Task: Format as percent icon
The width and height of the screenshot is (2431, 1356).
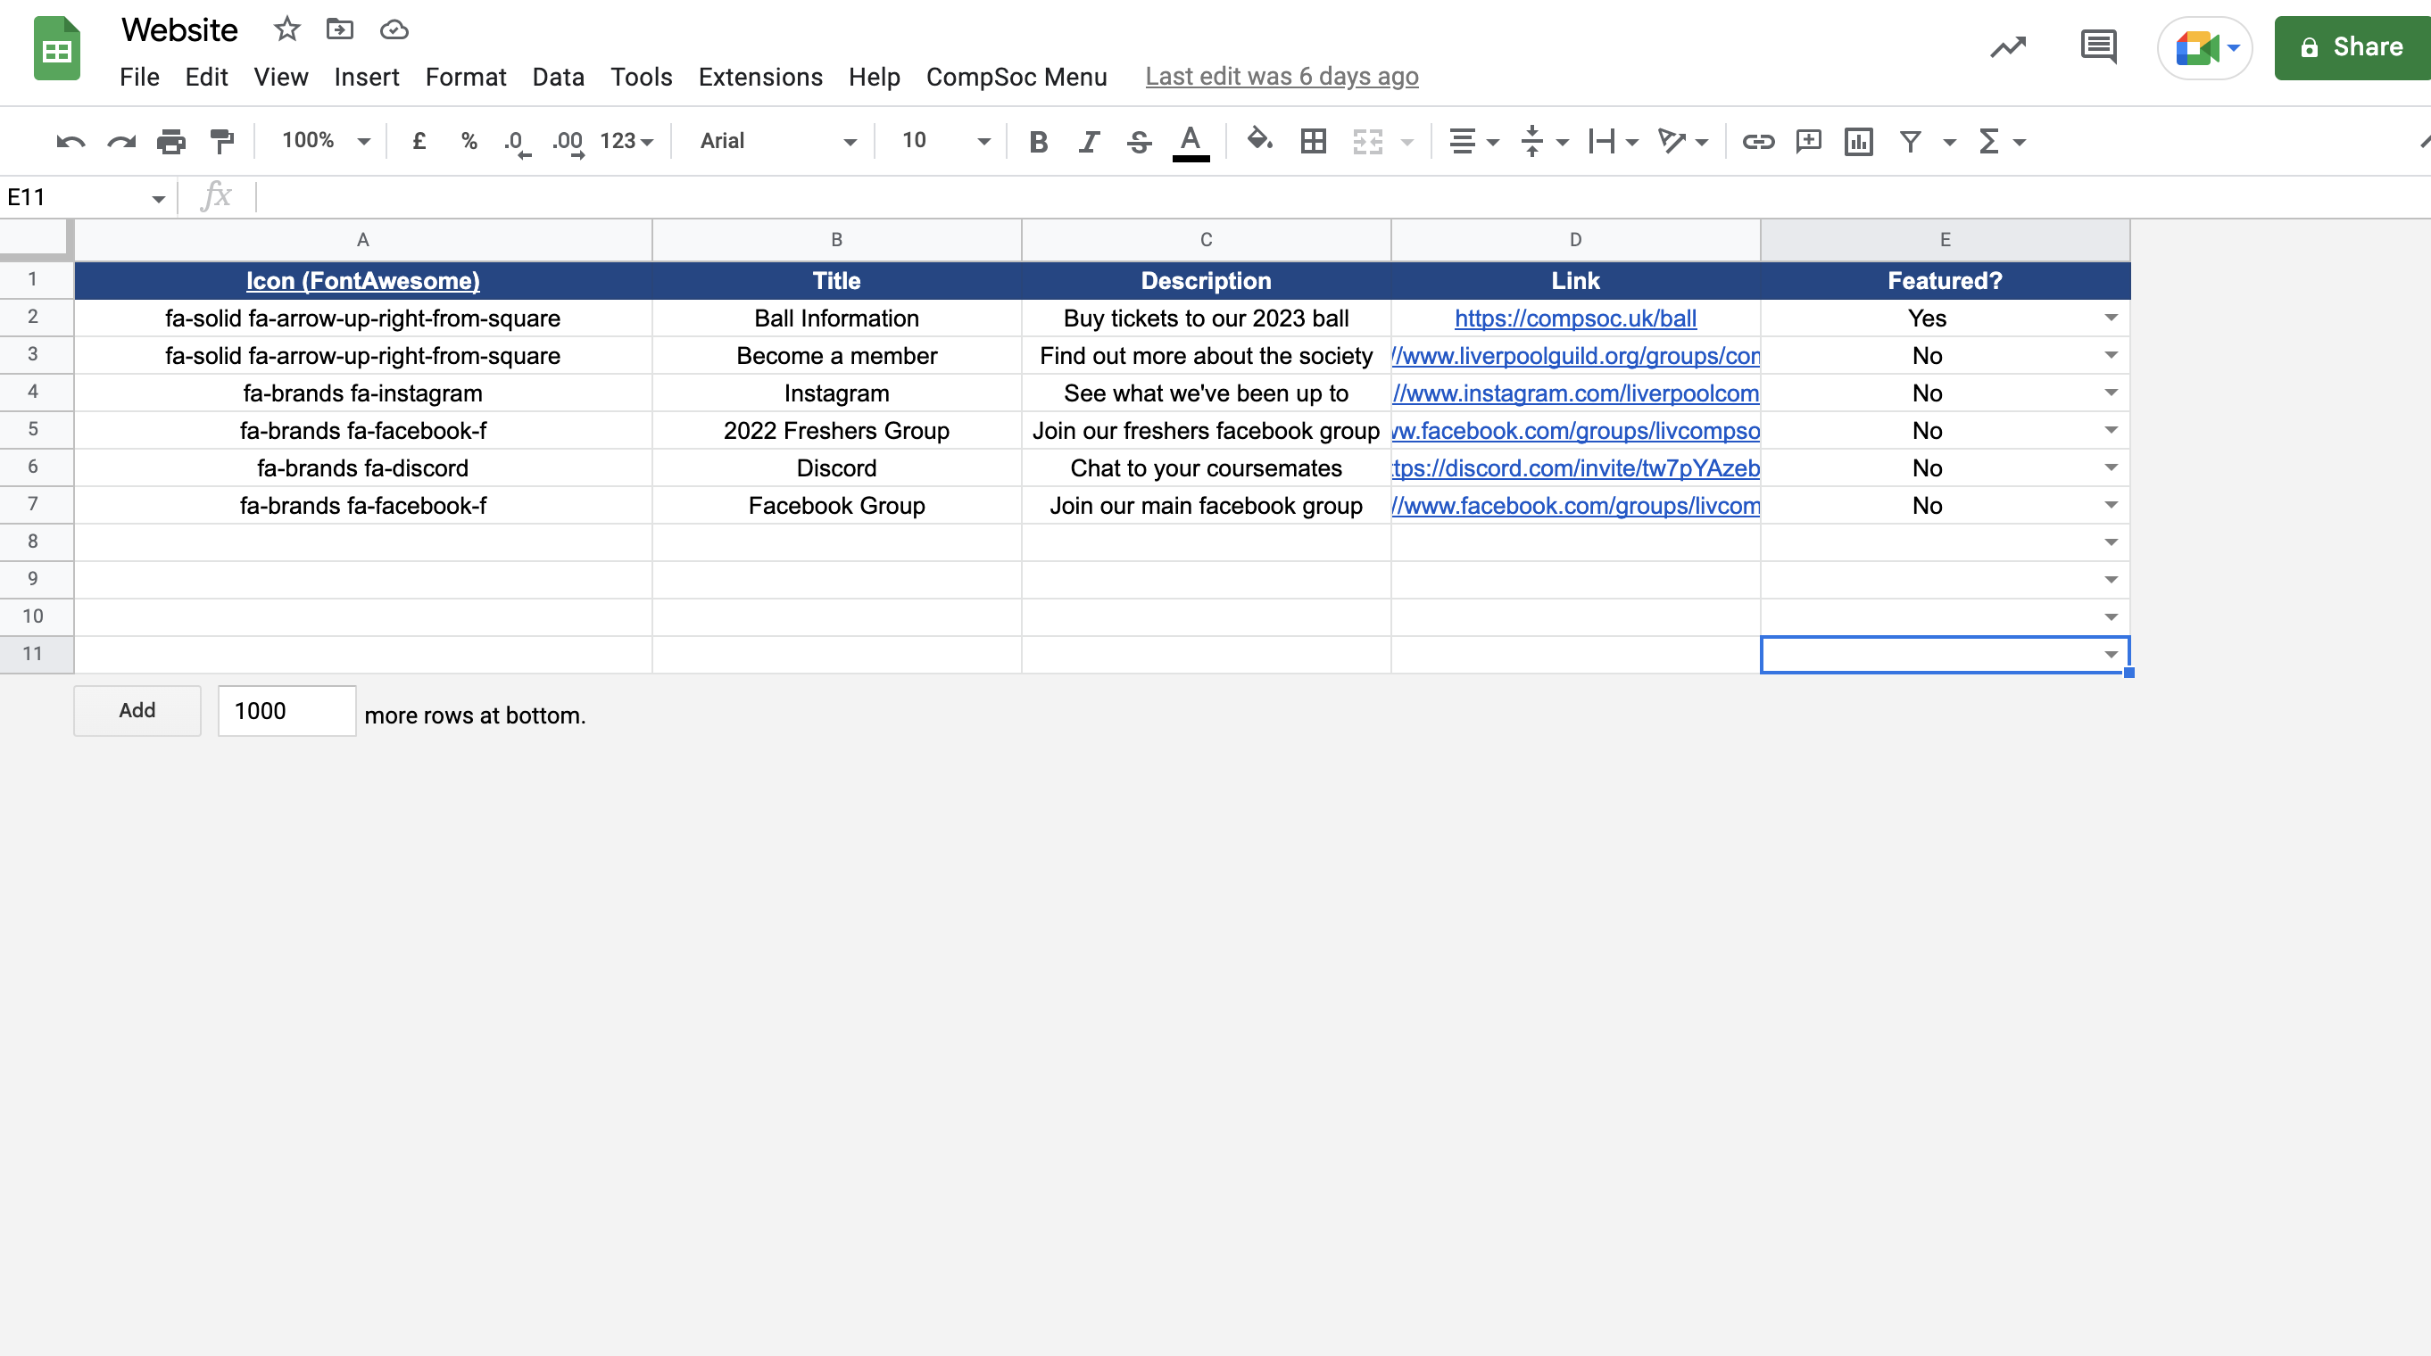Action: (468, 142)
